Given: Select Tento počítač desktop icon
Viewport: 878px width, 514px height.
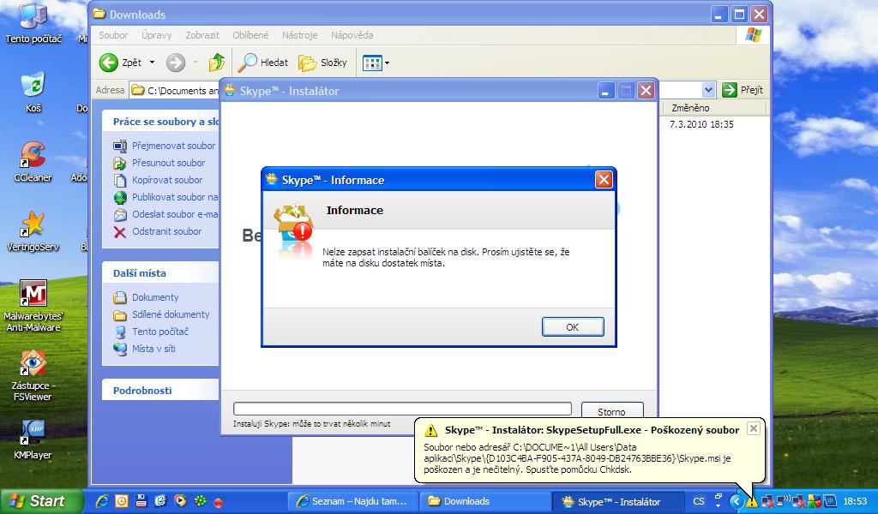Looking at the screenshot, I should 33,23.
